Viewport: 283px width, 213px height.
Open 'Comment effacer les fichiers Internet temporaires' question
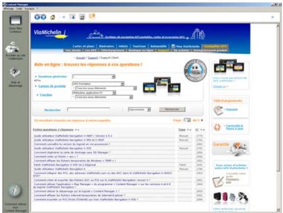click(x=79, y=195)
